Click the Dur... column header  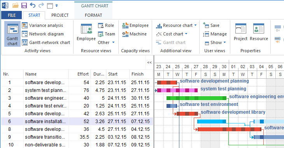tap(99, 74)
